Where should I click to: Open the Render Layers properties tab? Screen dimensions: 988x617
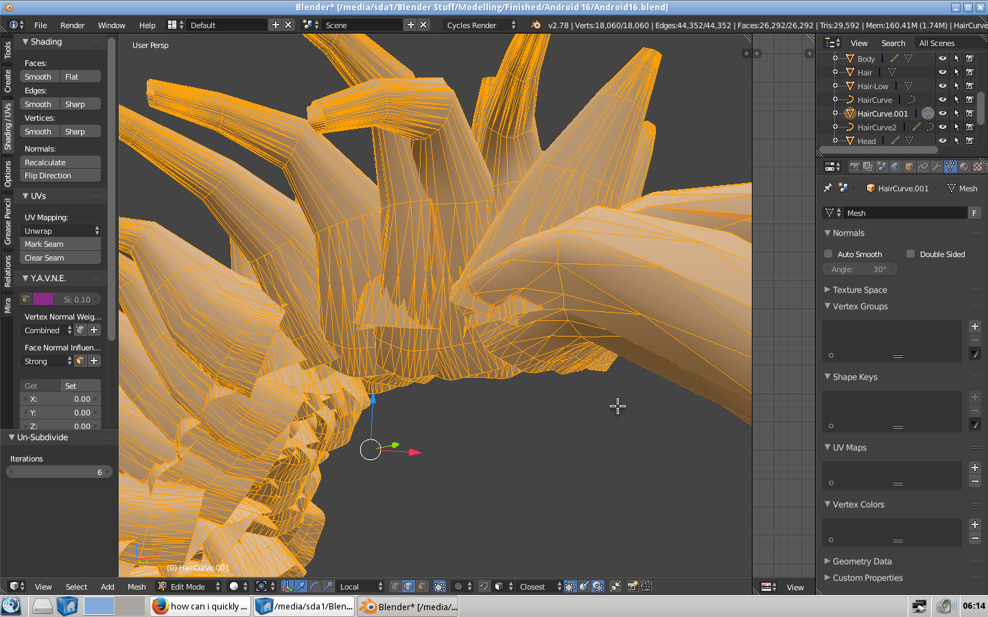pos(868,167)
